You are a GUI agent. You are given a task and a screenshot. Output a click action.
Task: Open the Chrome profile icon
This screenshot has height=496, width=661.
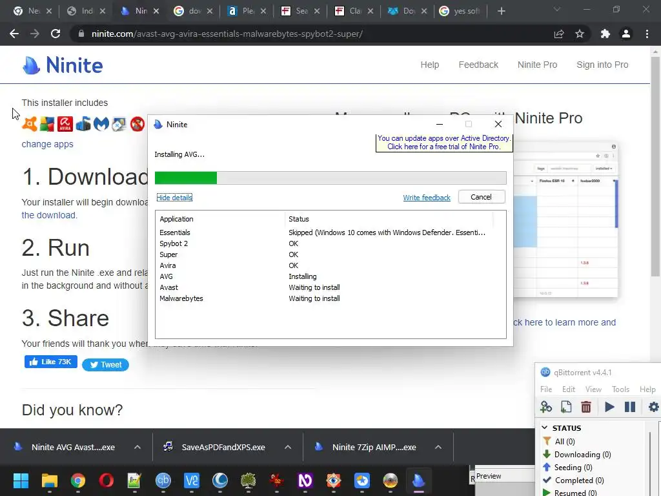point(626,34)
